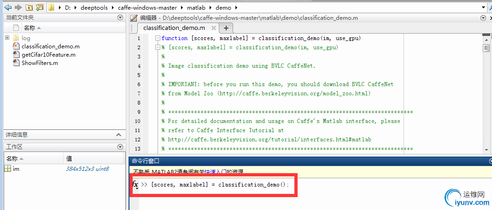
Task: Click the yellow folder icon in address bar
Action: (x=52, y=7)
